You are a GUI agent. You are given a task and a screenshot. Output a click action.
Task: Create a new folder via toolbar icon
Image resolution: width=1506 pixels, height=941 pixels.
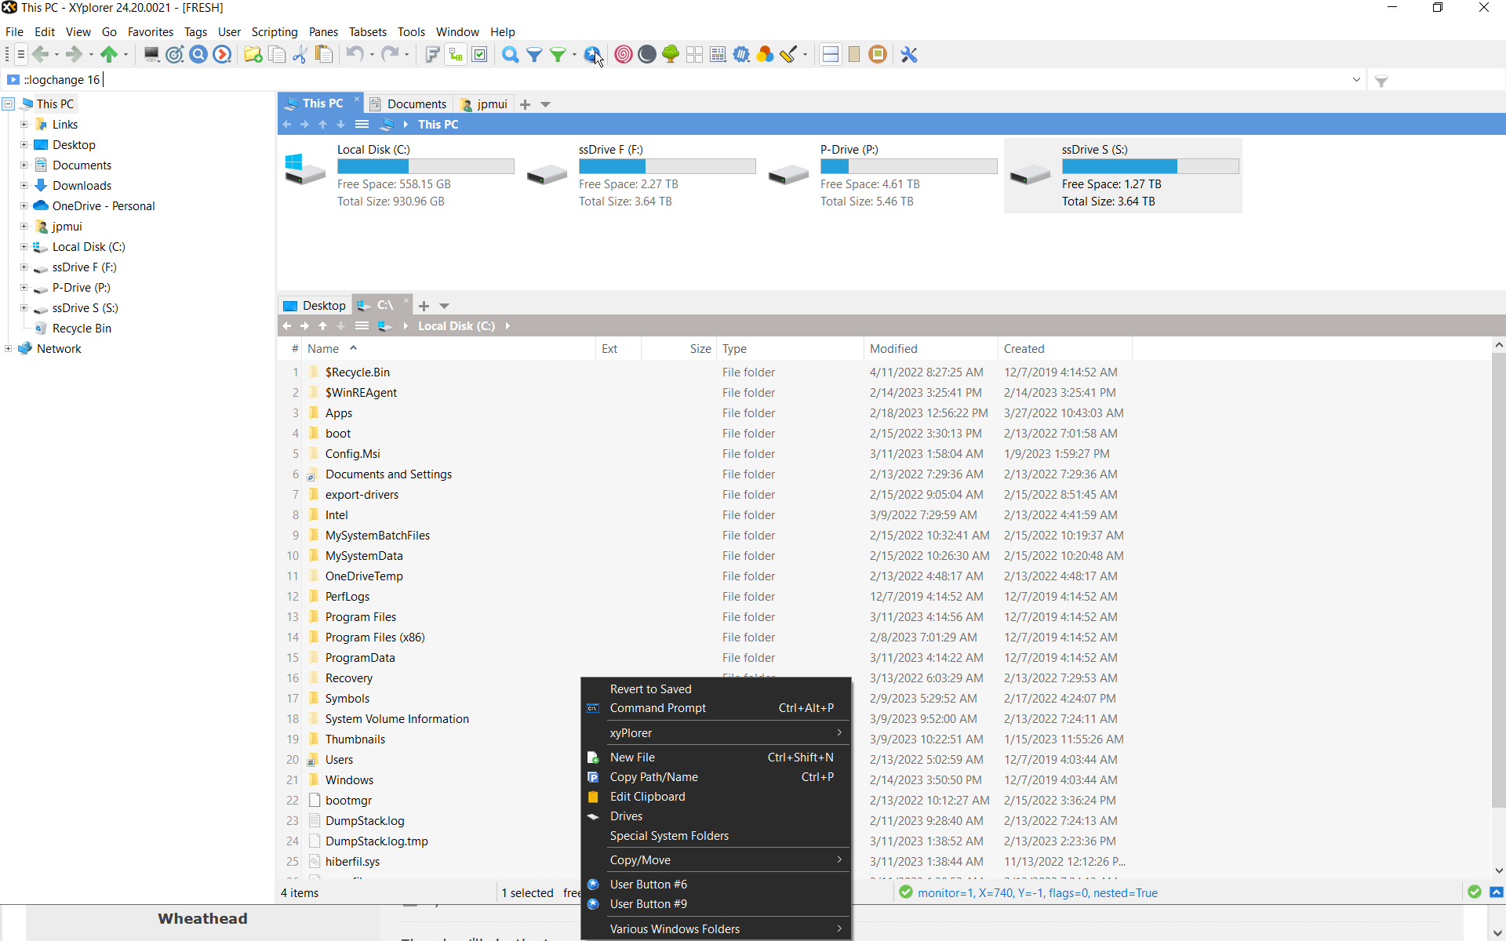coord(253,54)
